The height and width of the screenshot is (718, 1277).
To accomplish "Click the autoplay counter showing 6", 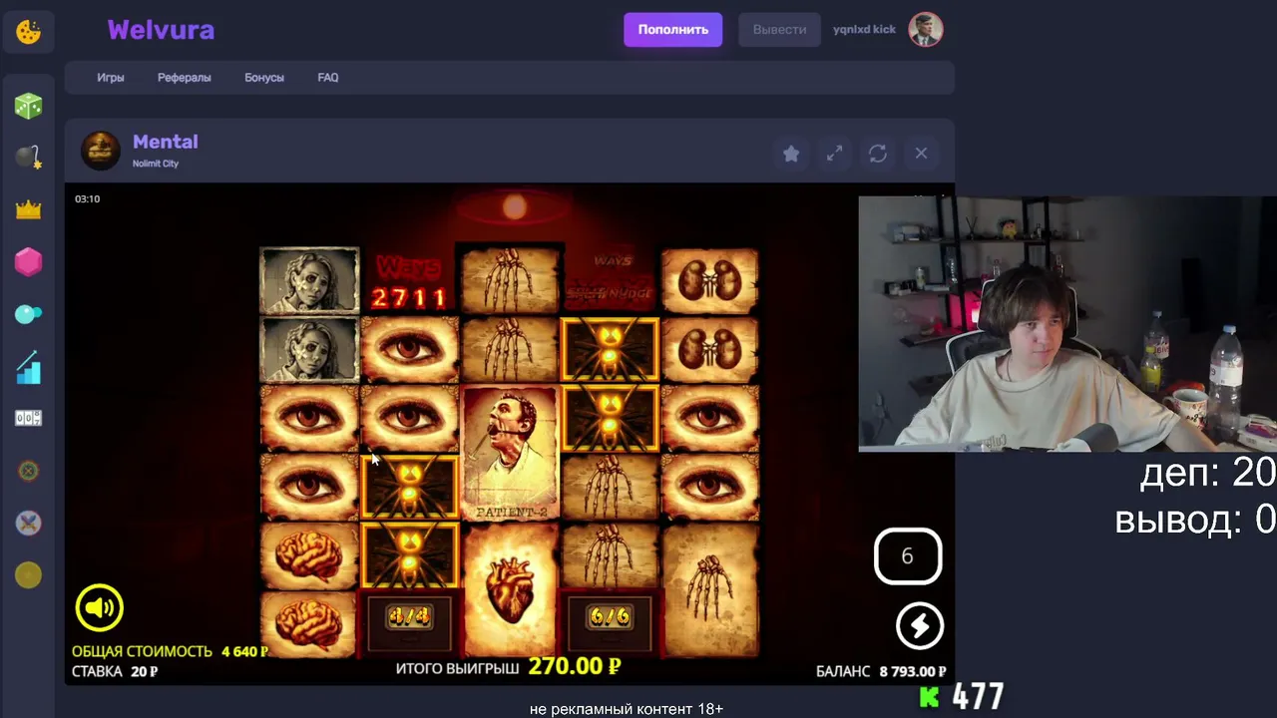I will point(908,556).
